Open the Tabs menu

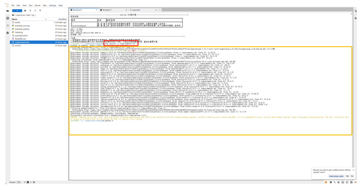(x=45, y=5)
